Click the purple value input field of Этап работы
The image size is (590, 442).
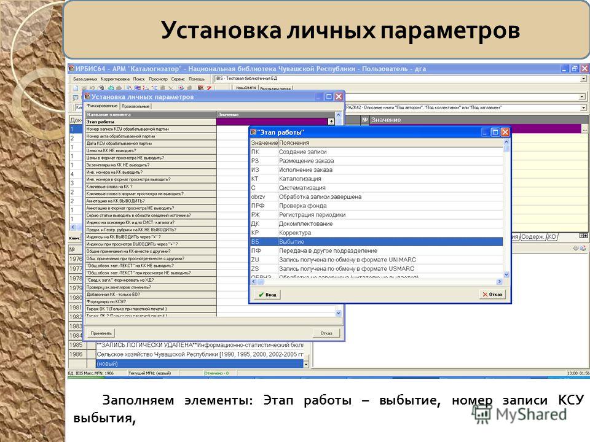pyautogui.click(x=272, y=122)
